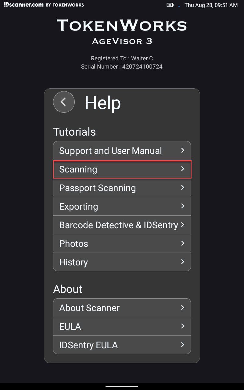
Task: Tap the chevron next to Passport Scanning
Action: tap(183, 187)
